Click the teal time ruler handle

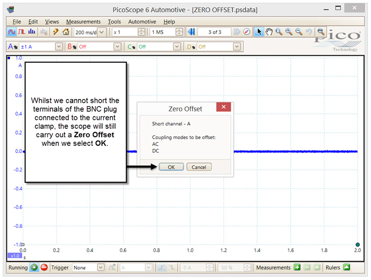pyautogui.click(x=357, y=245)
